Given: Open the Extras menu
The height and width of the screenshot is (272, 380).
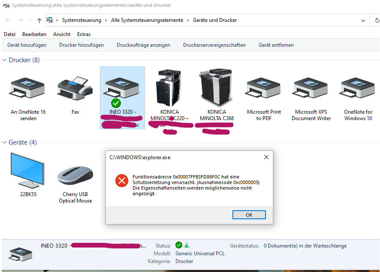Looking at the screenshot, I should click(x=84, y=34).
